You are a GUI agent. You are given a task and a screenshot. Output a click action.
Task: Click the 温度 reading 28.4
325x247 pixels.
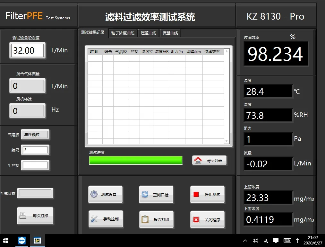coord(268,91)
